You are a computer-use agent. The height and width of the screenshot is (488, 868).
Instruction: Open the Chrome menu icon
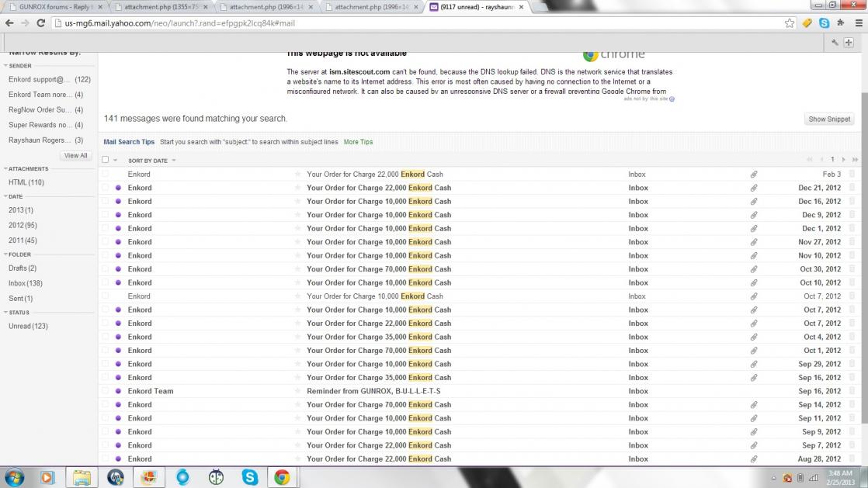[856, 23]
